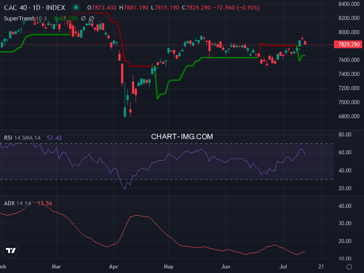Click the second empty-set symbol after SuperTrend value
Screen dimensions: 364x273
coord(91,18)
